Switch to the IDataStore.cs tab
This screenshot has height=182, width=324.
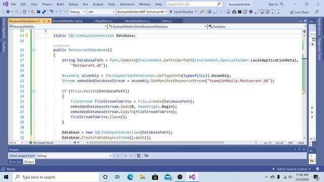pyautogui.click(x=104, y=21)
